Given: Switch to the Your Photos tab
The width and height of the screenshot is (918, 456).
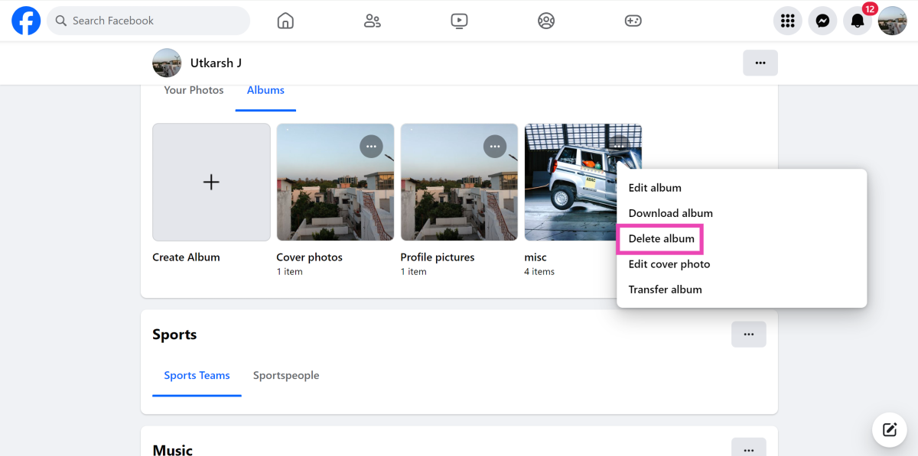Looking at the screenshot, I should [194, 90].
